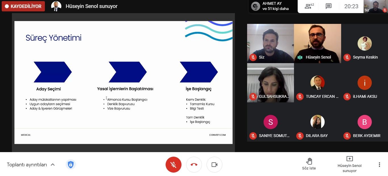This screenshot has width=388, height=176.
Task: Toggle the camera button off
Action: [x=214, y=165]
